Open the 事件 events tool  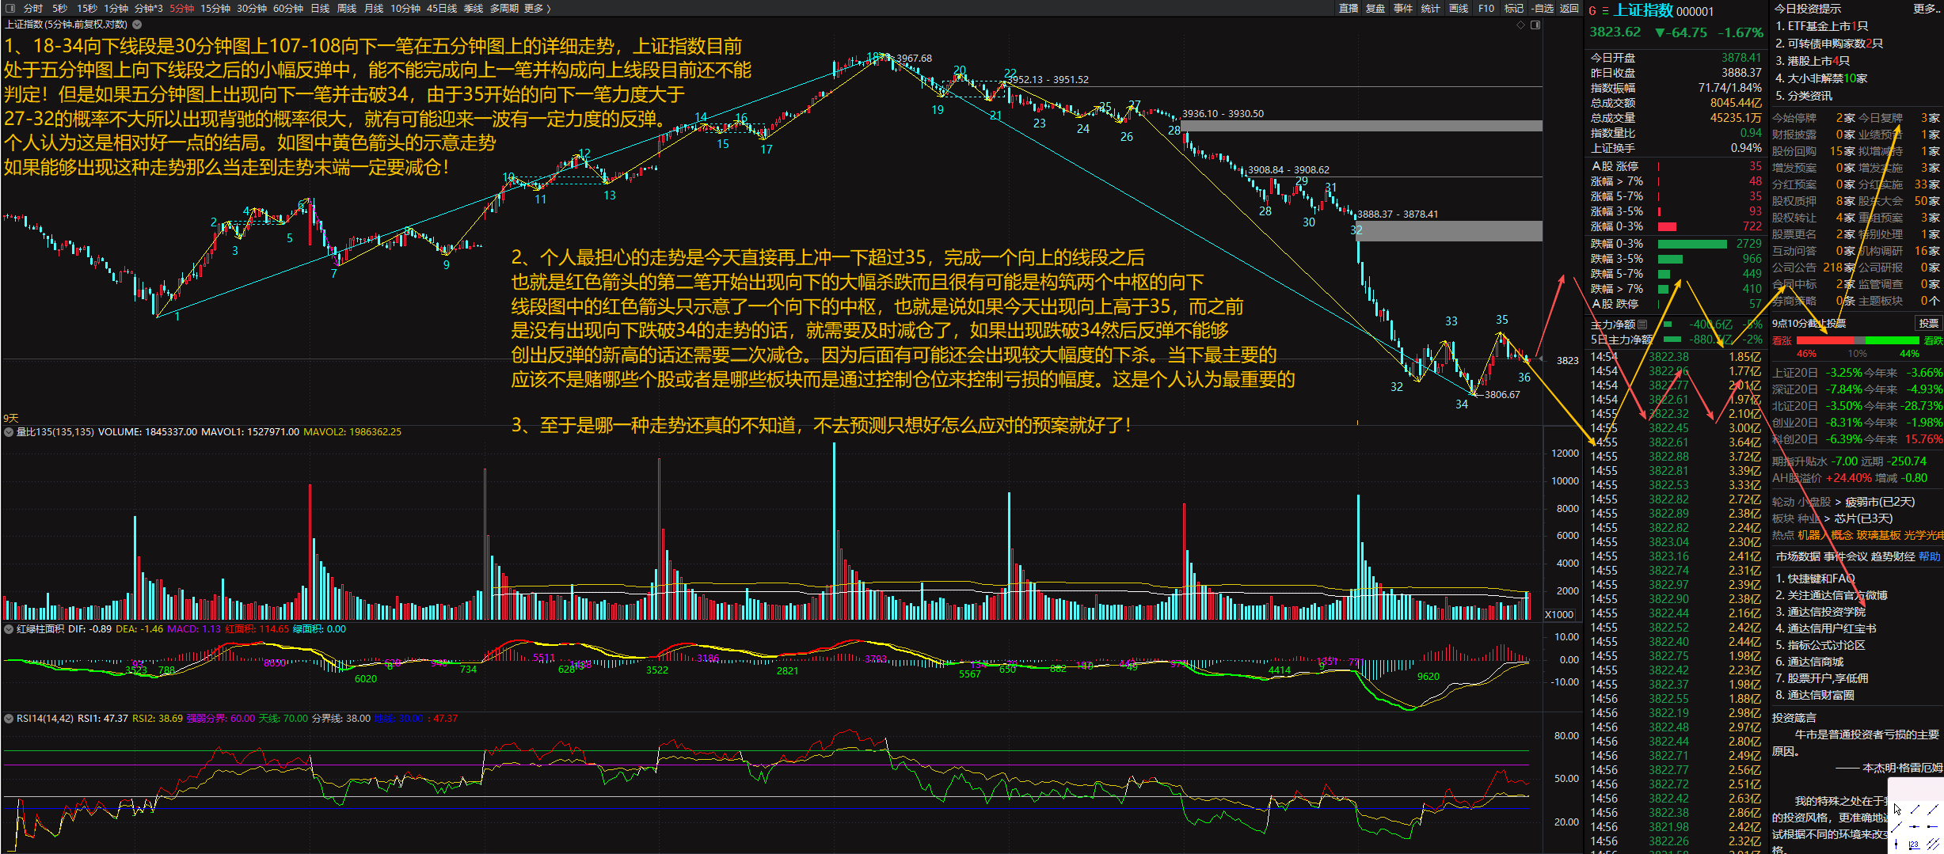click(x=1403, y=8)
